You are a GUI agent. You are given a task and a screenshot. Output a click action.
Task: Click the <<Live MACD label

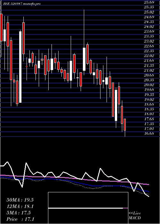coord(135,216)
